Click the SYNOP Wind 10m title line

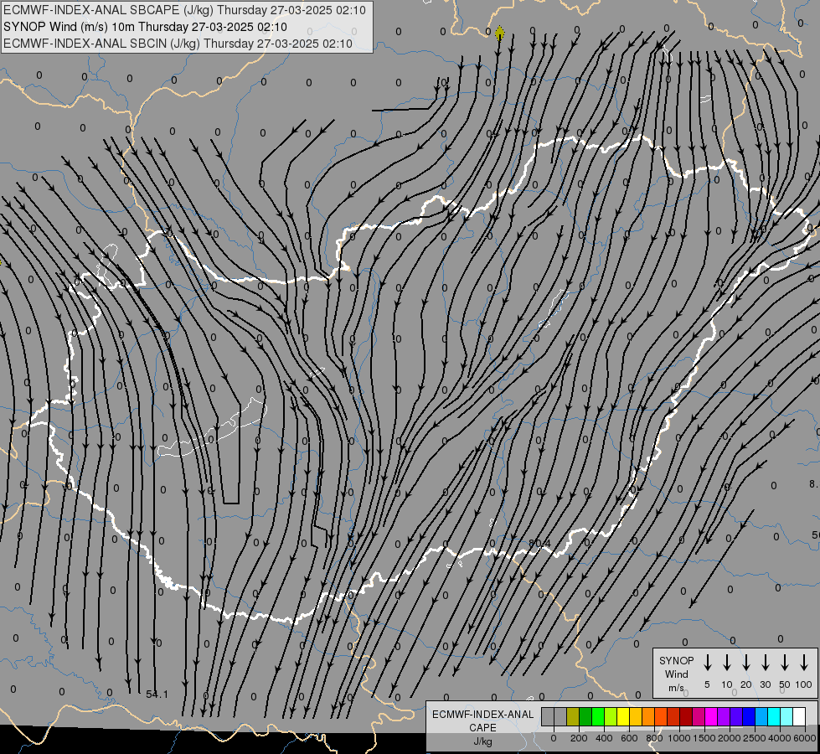click(x=146, y=27)
